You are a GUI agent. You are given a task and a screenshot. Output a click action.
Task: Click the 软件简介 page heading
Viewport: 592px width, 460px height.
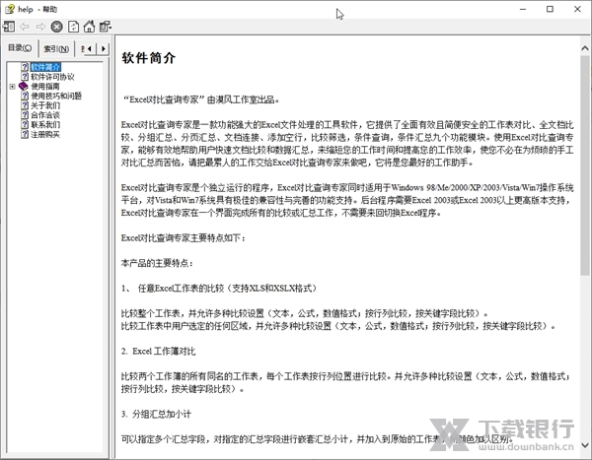(x=148, y=58)
